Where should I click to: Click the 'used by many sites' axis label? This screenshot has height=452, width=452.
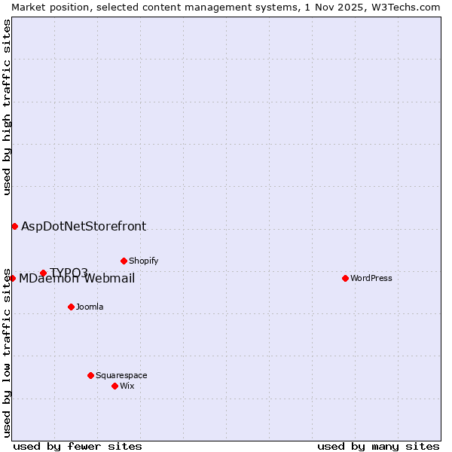pos(378,446)
